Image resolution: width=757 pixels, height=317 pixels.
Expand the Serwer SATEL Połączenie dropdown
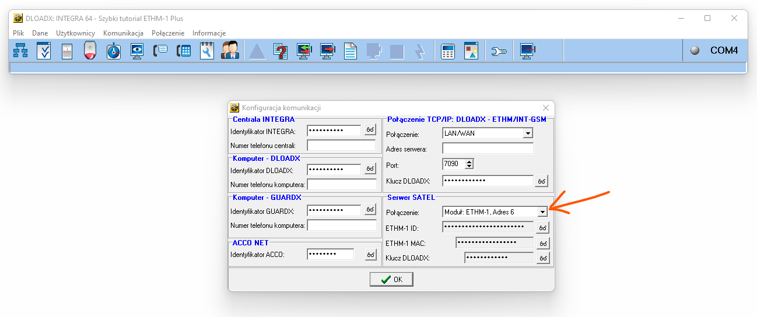coord(542,212)
